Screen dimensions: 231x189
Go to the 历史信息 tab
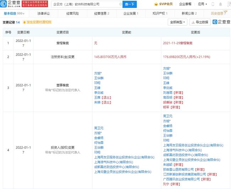coord(218,13)
